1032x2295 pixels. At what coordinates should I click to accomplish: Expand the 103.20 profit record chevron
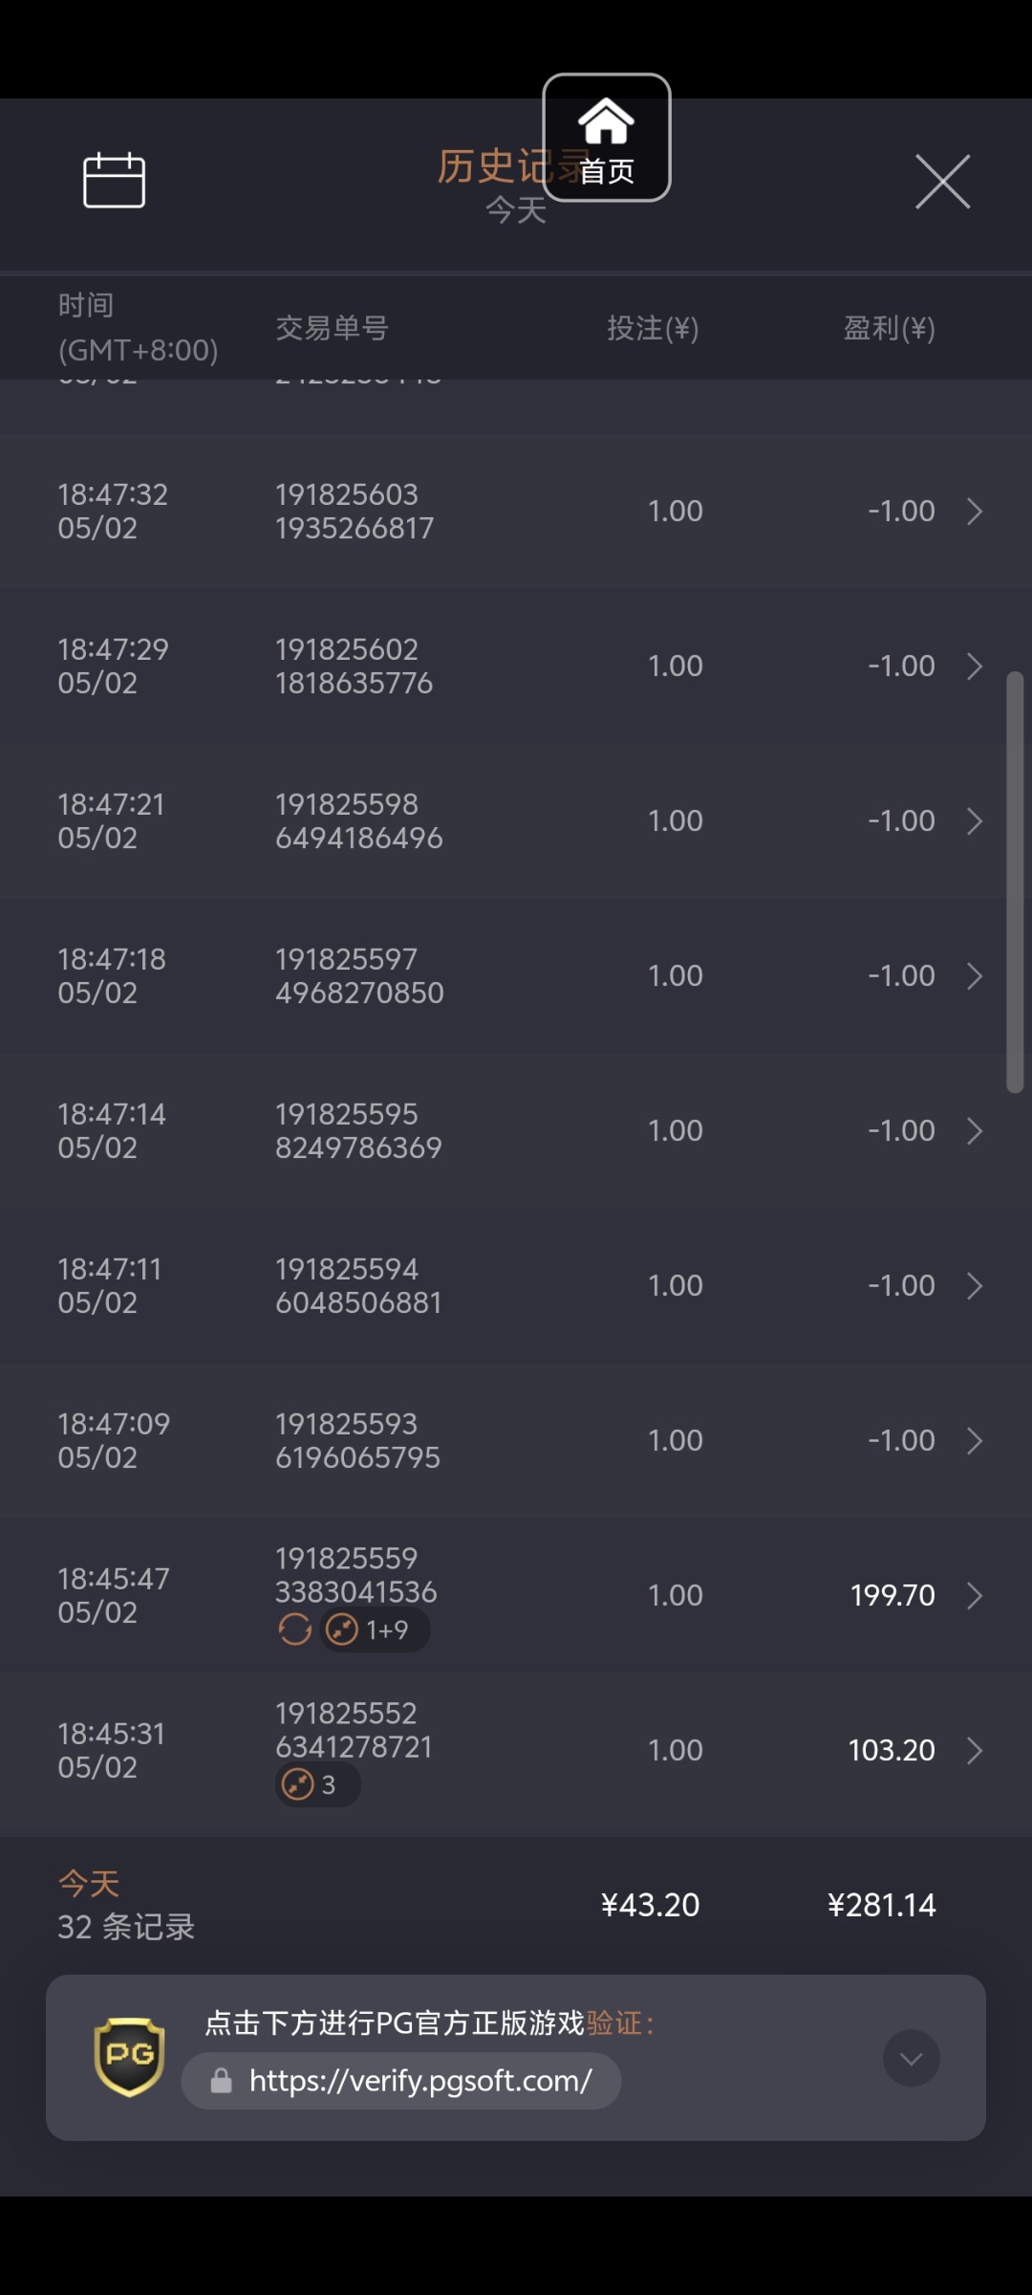point(974,1750)
